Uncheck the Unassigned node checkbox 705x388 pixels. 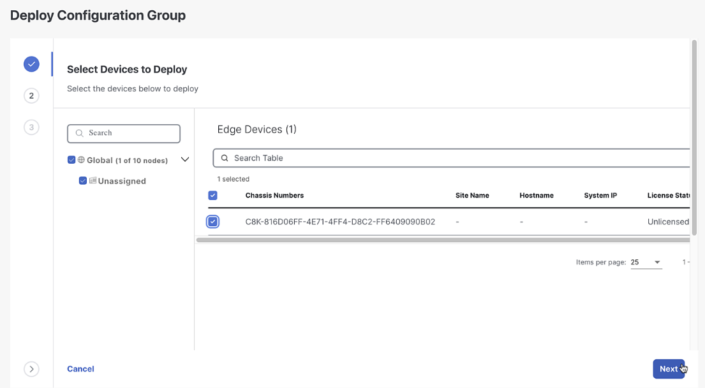pyautogui.click(x=83, y=180)
